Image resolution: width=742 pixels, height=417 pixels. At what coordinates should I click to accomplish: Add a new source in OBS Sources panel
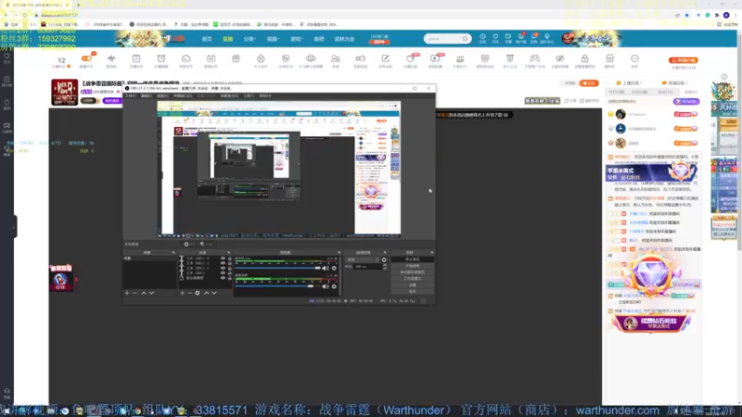pyautogui.click(x=182, y=293)
